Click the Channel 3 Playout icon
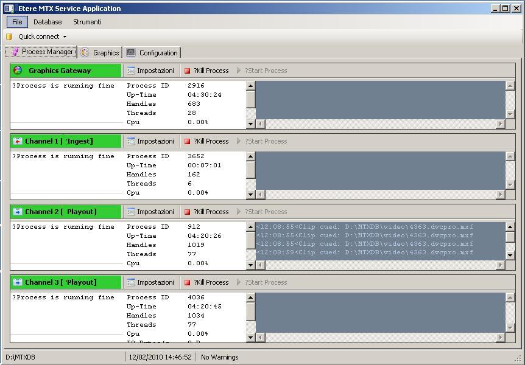525x365 pixels. click(x=18, y=282)
